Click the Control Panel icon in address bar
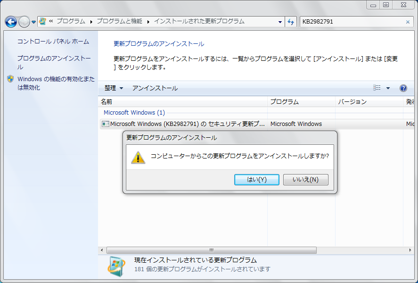 pyautogui.click(x=43, y=21)
